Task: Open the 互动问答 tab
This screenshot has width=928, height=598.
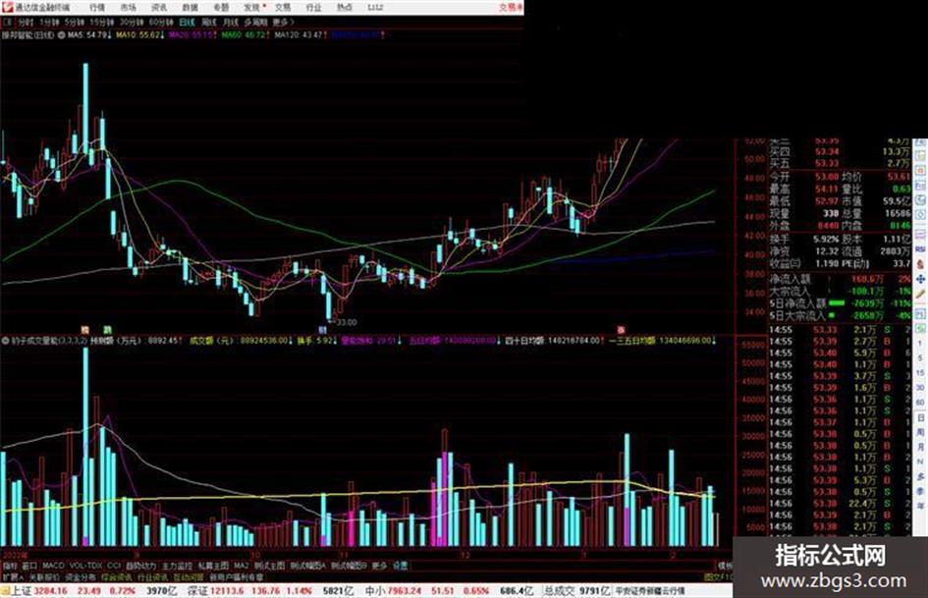Action: click(189, 576)
